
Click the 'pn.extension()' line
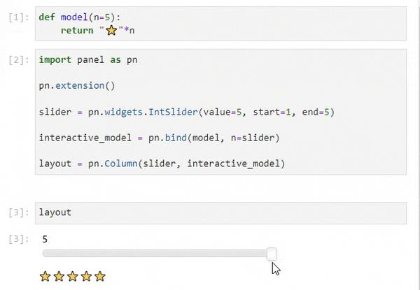[x=70, y=86]
